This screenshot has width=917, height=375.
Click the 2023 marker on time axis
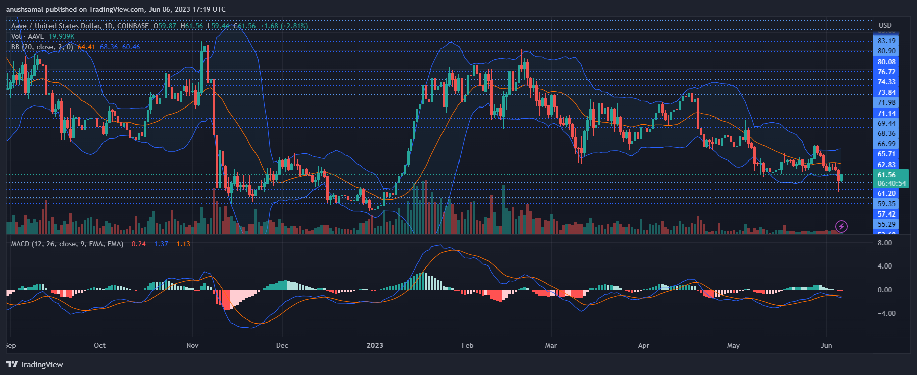374,345
